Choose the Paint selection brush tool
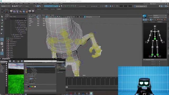Screen dimensions: 169x95 point(2,23)
